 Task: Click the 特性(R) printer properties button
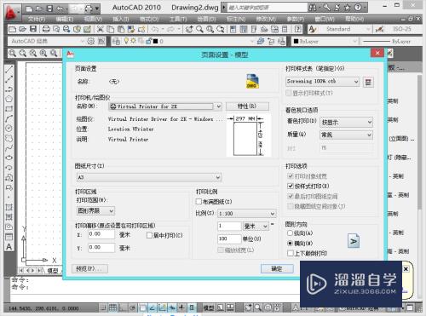(247, 106)
